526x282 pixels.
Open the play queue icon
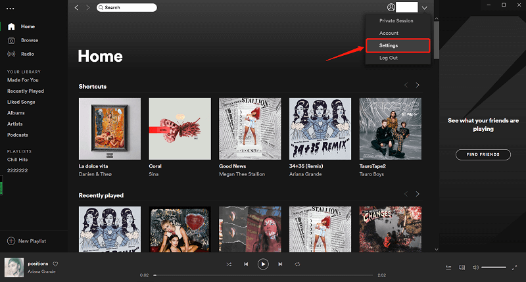(x=448, y=268)
